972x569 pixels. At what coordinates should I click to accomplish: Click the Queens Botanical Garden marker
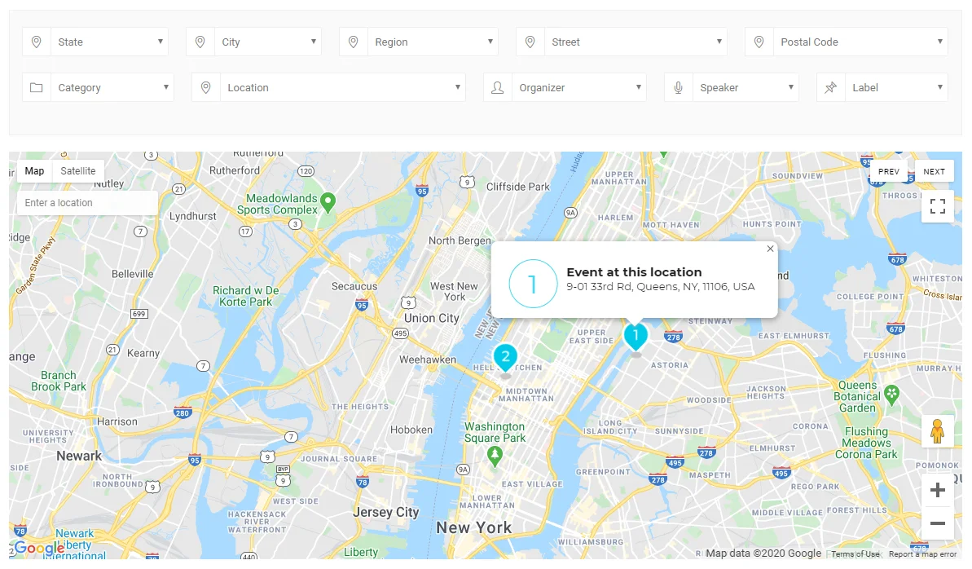(892, 395)
